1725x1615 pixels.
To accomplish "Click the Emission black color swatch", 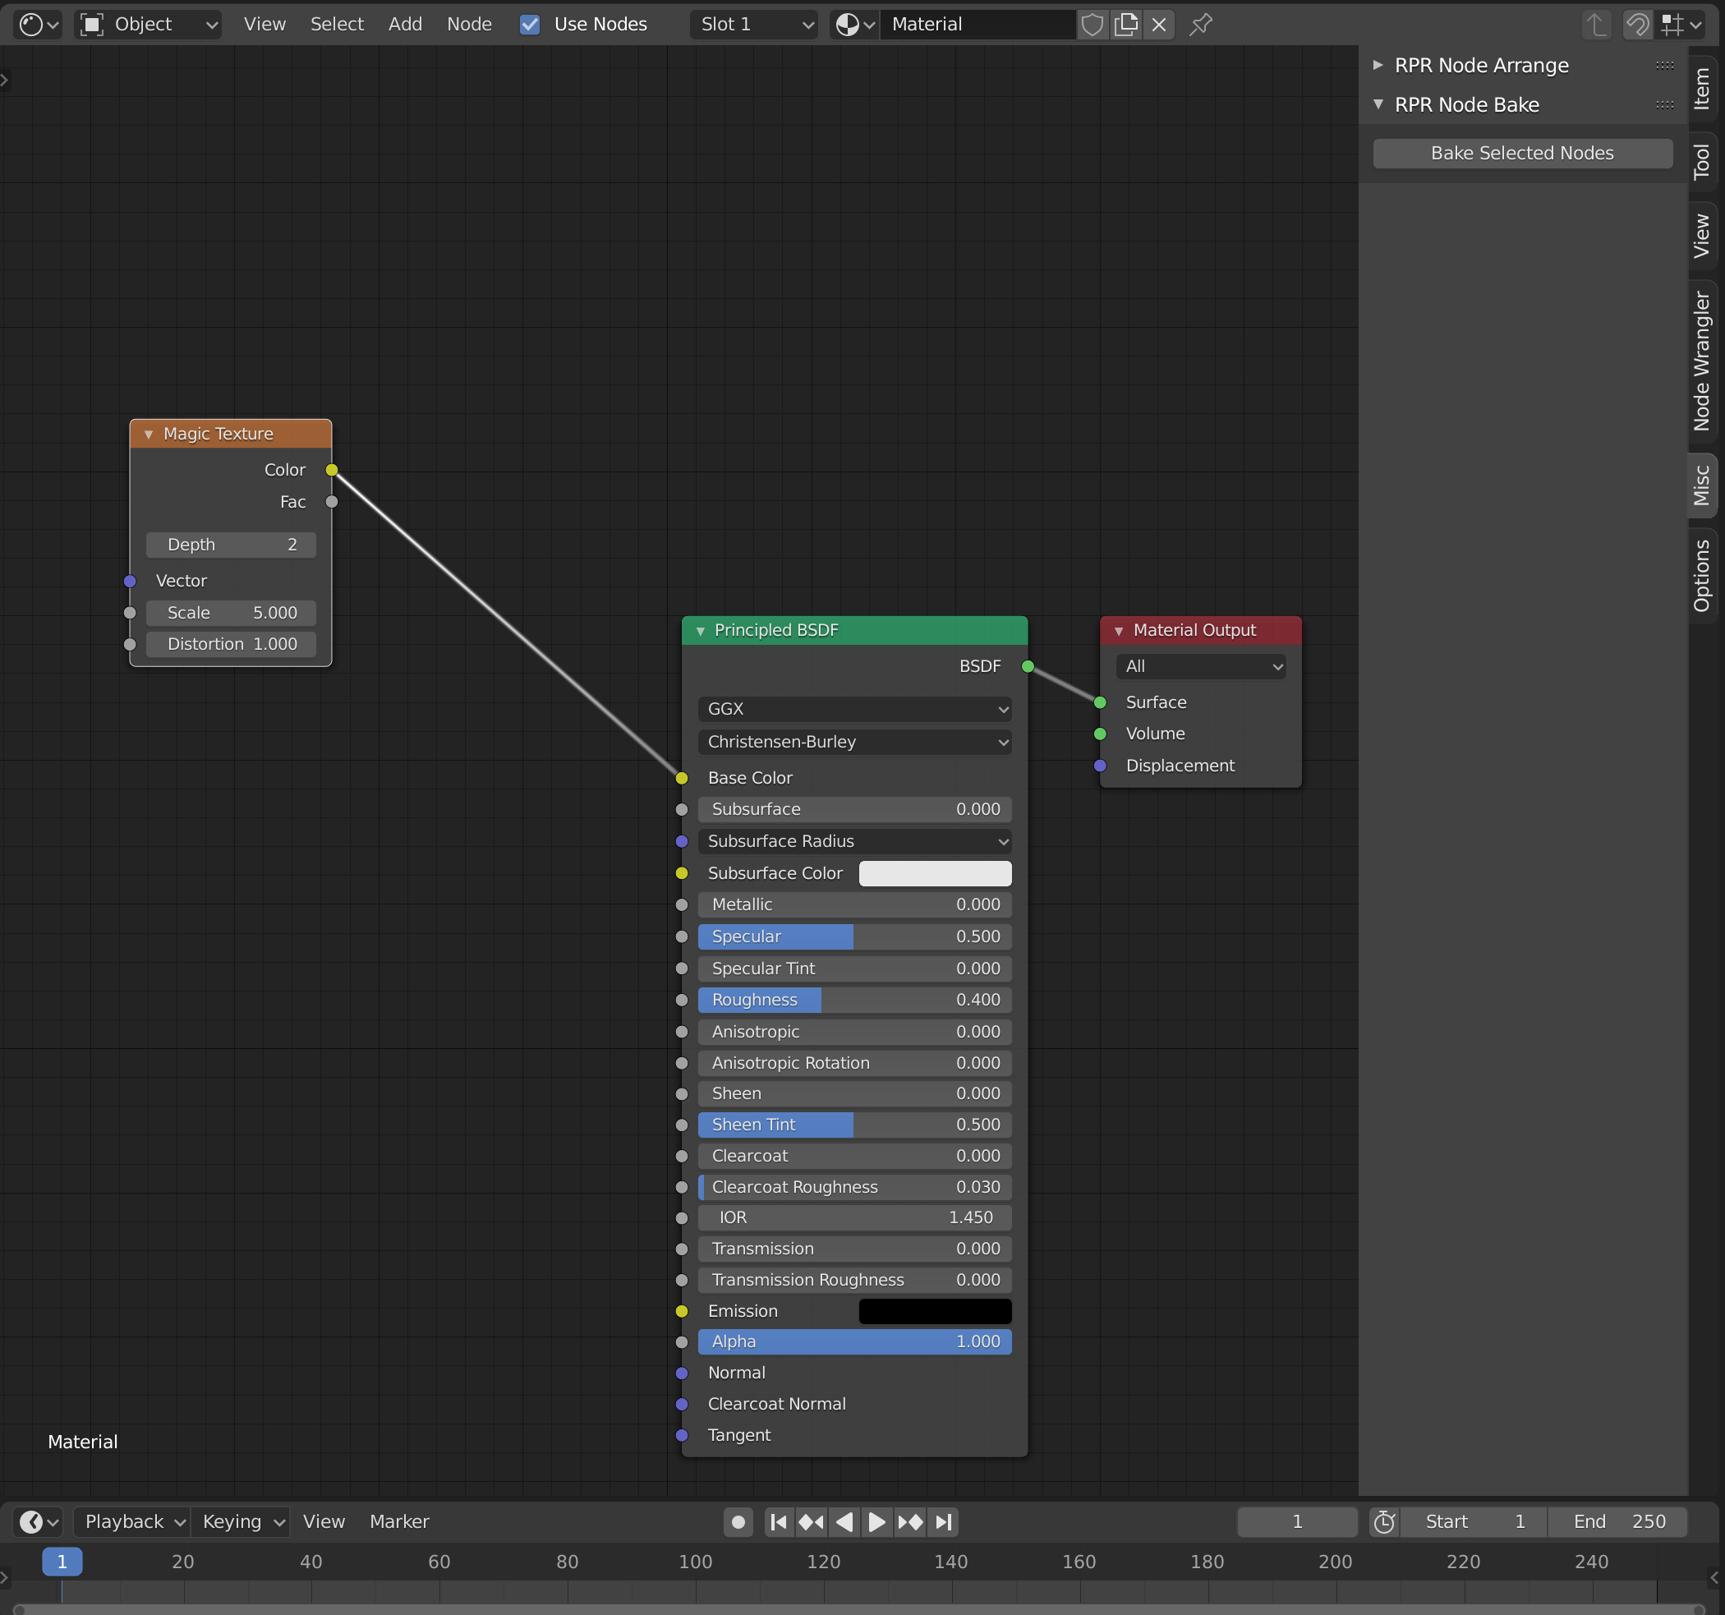I will tap(935, 1311).
